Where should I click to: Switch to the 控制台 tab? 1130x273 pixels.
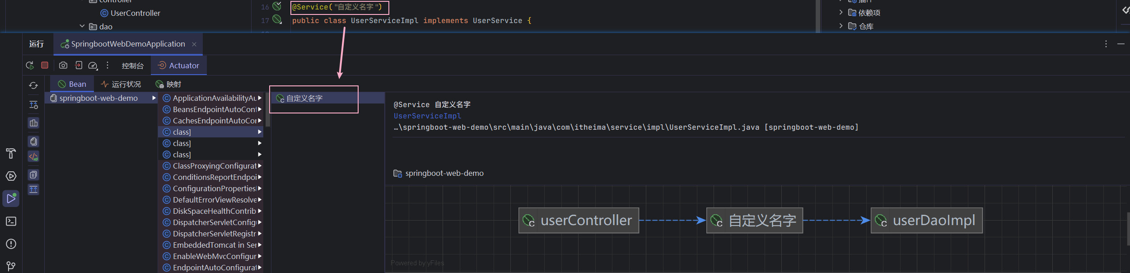pyautogui.click(x=132, y=66)
